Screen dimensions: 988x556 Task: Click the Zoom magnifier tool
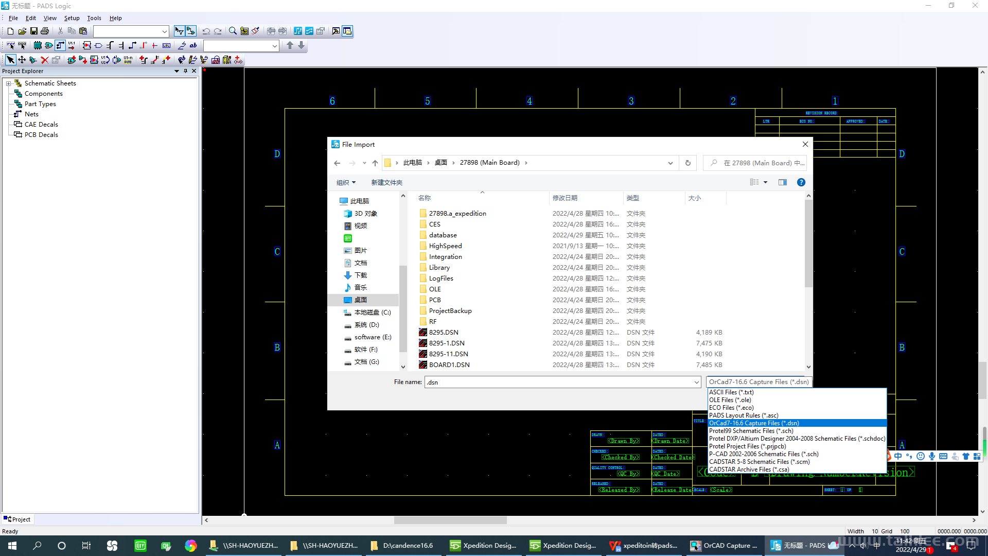pos(233,31)
